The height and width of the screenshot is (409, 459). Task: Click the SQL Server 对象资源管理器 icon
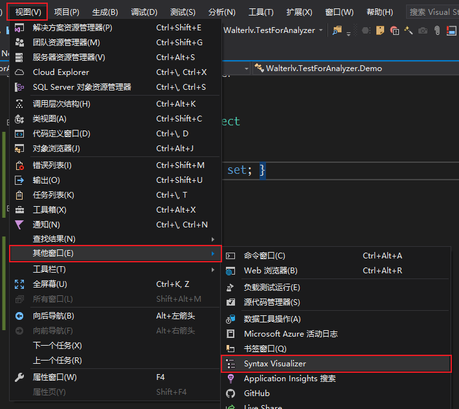click(x=19, y=87)
